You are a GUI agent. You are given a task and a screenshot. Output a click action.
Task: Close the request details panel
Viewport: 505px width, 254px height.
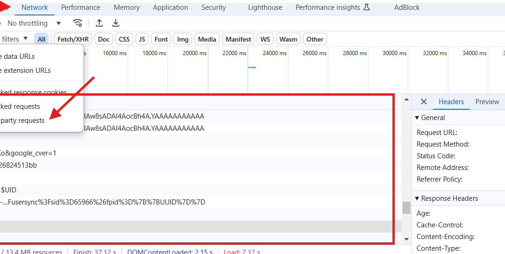coord(424,102)
